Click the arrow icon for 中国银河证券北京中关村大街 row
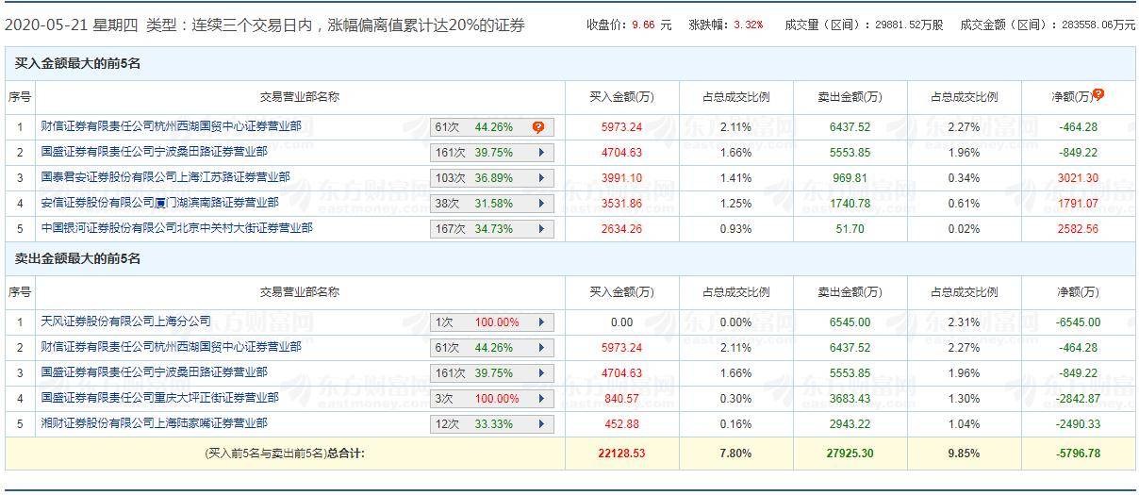 tap(542, 229)
